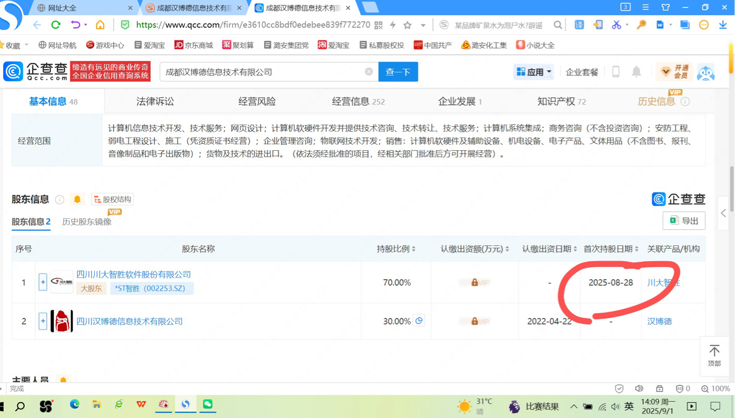Open dropdown arrow beside the bookmark star
The height and width of the screenshot is (418, 735).
[423, 25]
